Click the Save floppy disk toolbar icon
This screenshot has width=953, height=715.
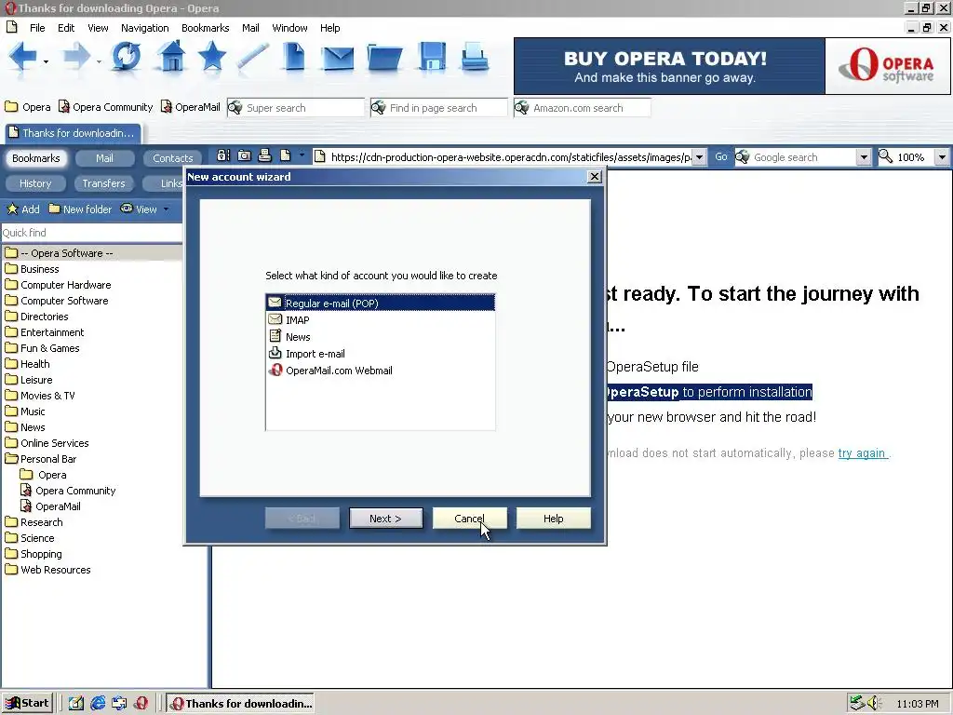[432, 57]
